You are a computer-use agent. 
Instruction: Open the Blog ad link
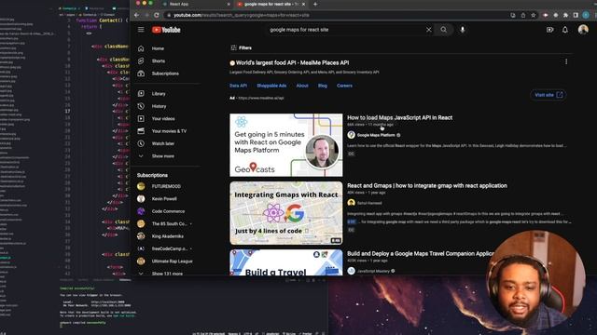(323, 86)
